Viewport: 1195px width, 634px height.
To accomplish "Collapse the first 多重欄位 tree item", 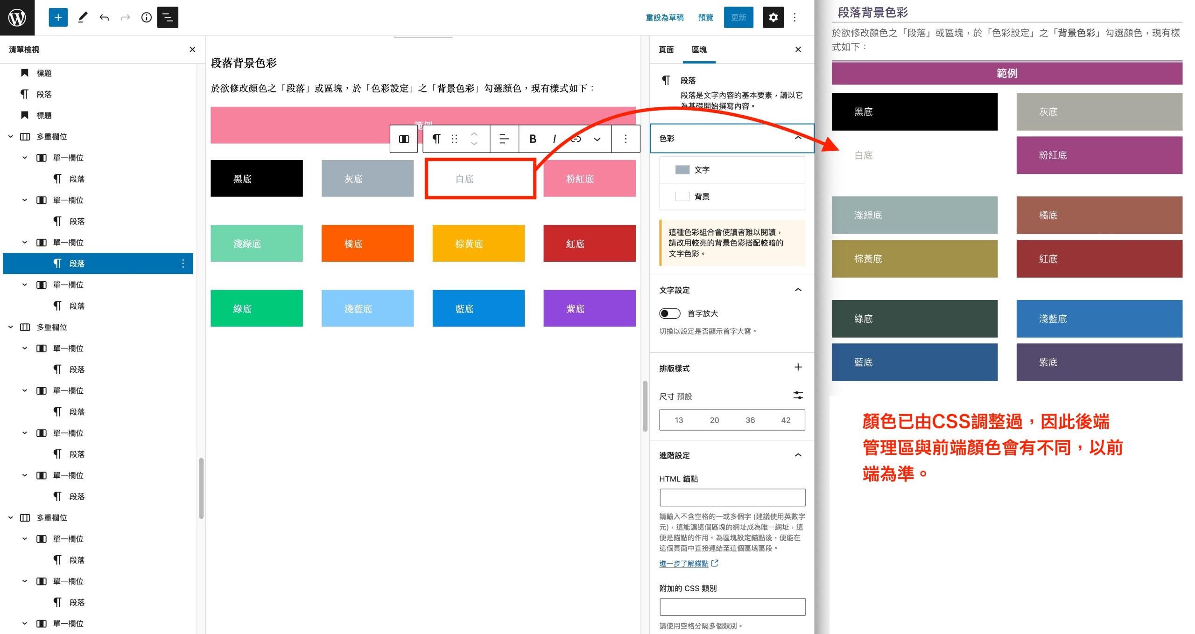I will pyautogui.click(x=10, y=137).
